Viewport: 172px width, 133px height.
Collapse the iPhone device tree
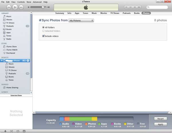[2, 61]
